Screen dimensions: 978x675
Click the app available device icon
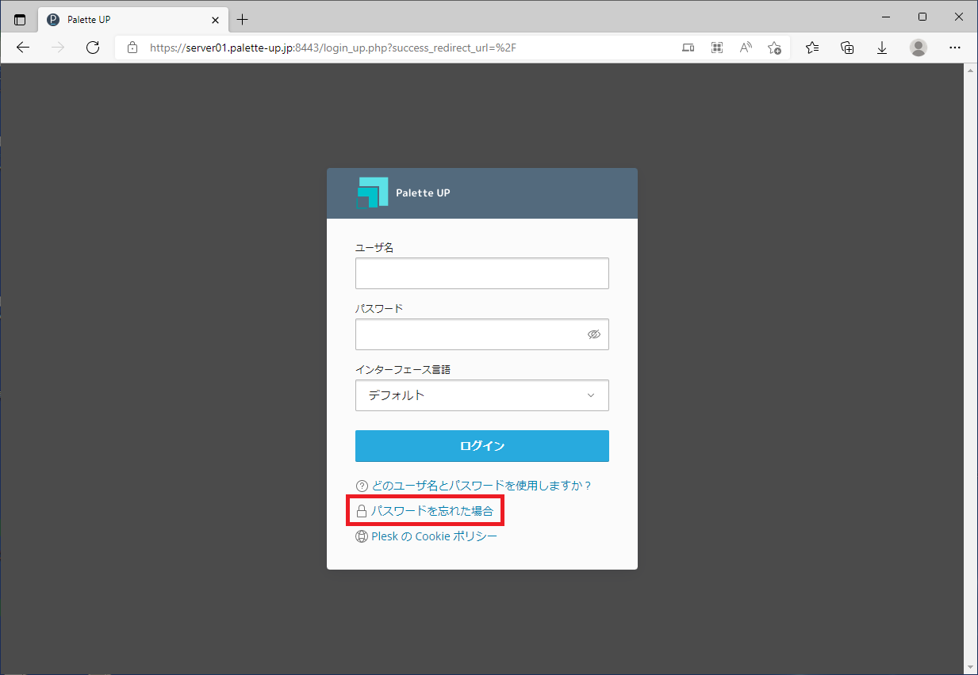point(688,48)
